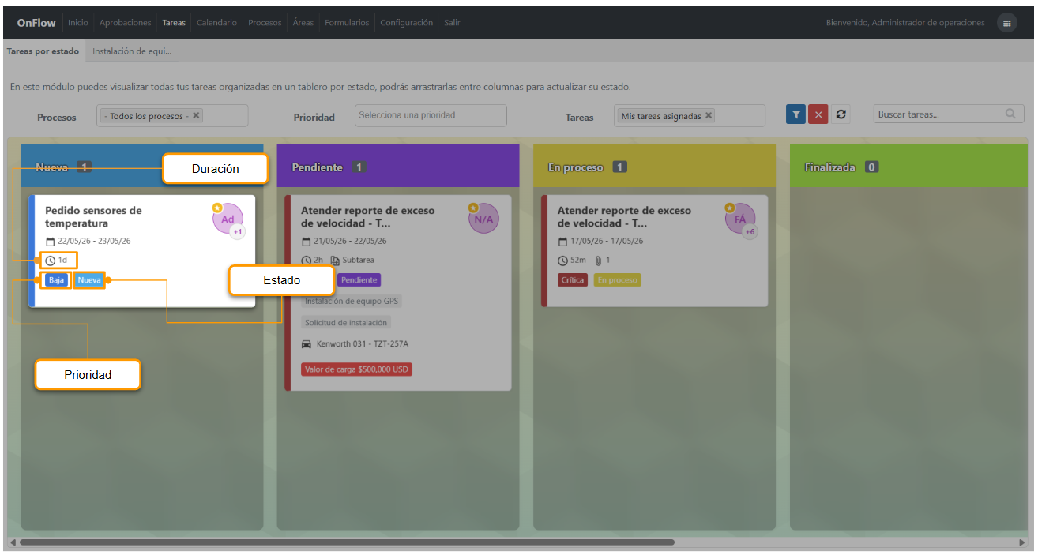Click the N/A avatar on Pendiente card
This screenshot has height=555, width=1038.
[x=483, y=219]
